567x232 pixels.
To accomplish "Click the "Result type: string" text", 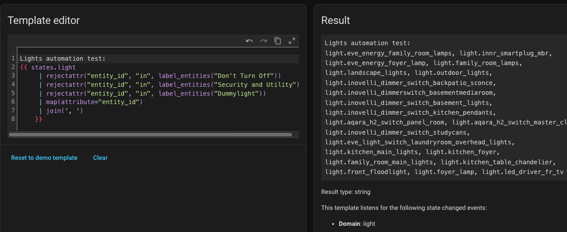I will [346, 192].
